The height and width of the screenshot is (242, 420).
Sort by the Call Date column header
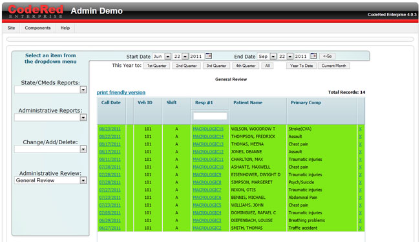(111, 103)
